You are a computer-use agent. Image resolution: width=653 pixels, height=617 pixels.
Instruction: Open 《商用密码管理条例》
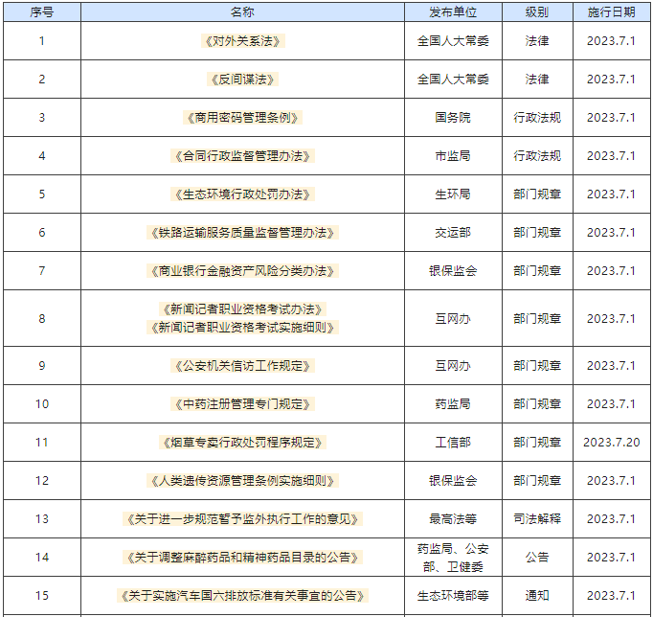point(243,118)
